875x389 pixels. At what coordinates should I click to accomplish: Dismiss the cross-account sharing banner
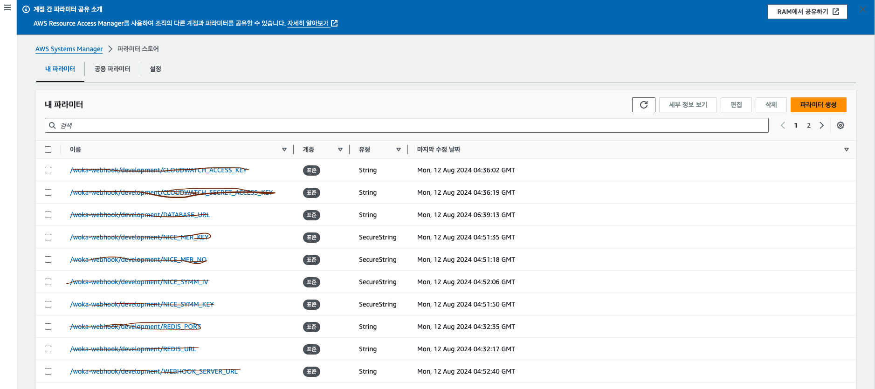pyautogui.click(x=863, y=9)
